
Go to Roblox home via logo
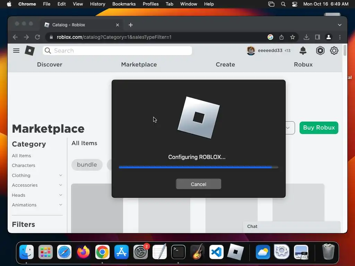[30, 51]
